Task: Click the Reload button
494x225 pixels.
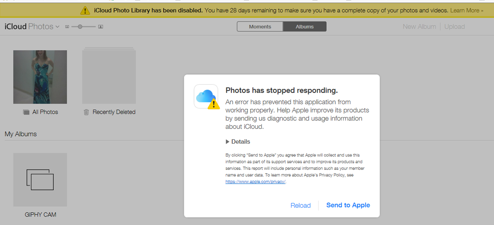Action: click(x=300, y=205)
